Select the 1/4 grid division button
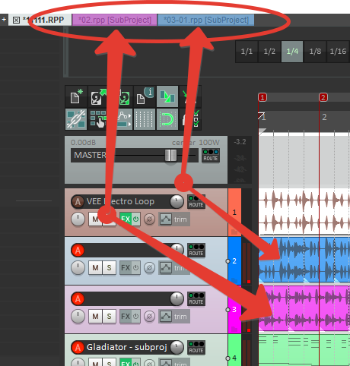 click(292, 52)
